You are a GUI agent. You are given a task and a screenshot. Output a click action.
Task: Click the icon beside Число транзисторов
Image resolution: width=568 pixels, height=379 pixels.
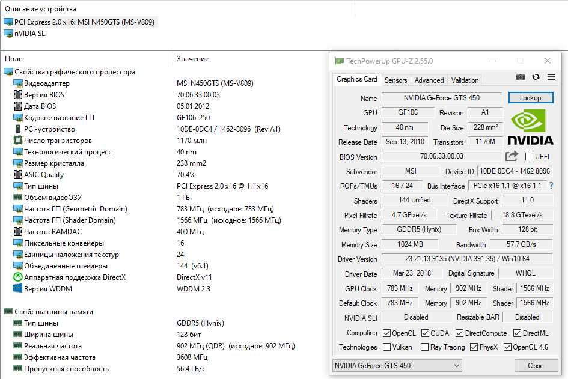point(18,140)
